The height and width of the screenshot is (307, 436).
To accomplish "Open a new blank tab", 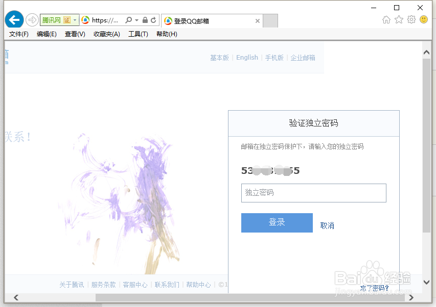I will 270,21.
